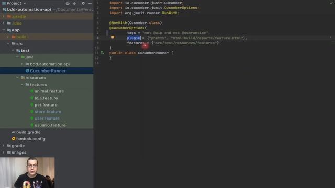
Task: Expand the bdd.automation.api package
Action: [x=22, y=64]
